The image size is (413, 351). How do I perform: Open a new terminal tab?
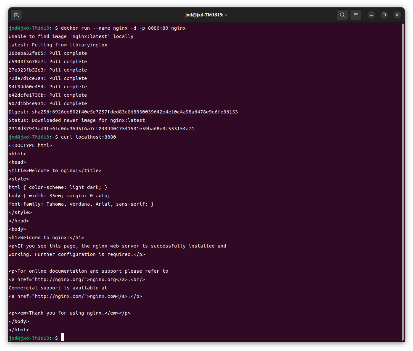point(16,15)
